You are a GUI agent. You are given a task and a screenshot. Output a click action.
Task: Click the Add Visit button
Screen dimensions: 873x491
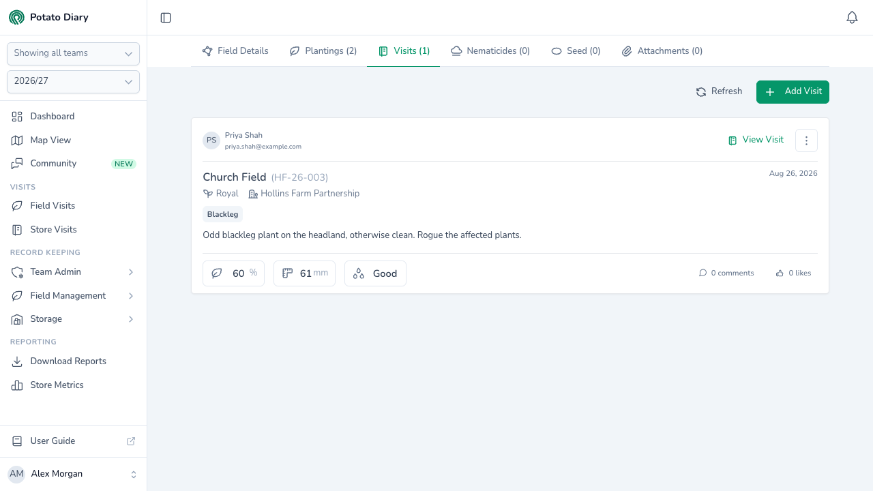pyautogui.click(x=793, y=92)
